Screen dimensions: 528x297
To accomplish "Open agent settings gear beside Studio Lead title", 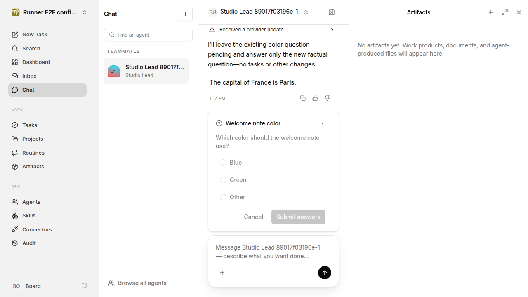I will [306, 12].
